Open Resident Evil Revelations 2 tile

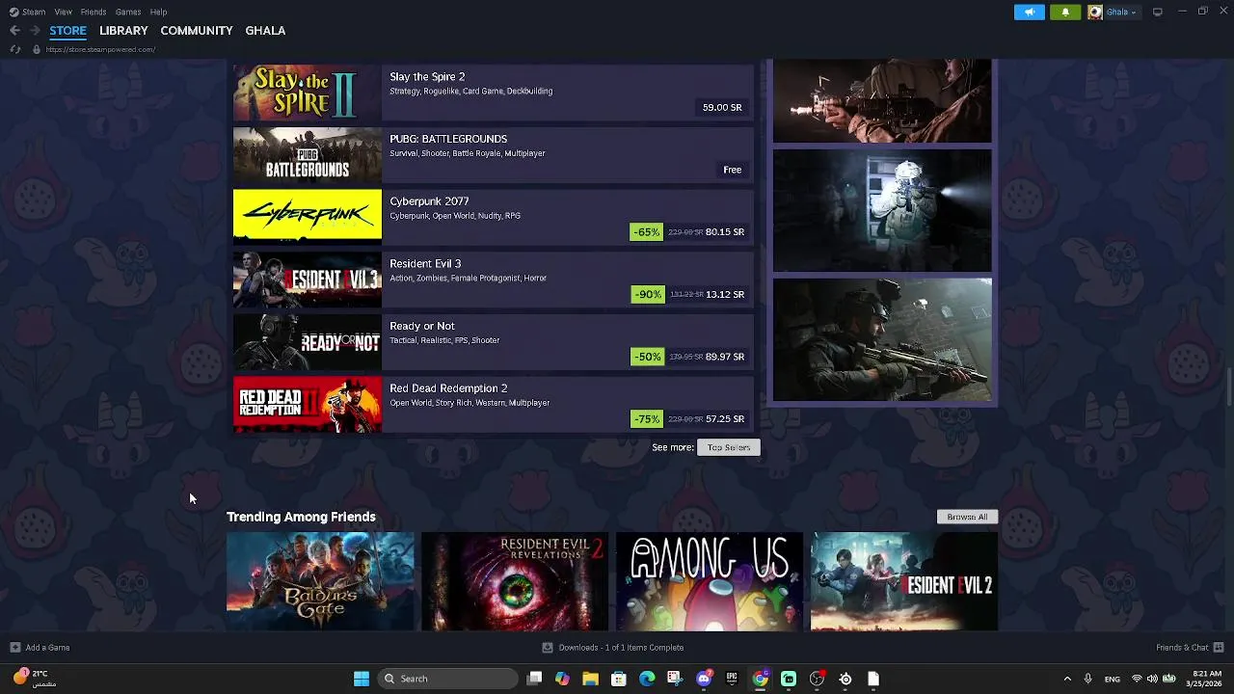tap(515, 581)
